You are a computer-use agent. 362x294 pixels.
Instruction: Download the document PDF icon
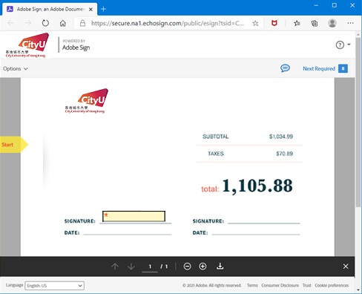pos(220,266)
